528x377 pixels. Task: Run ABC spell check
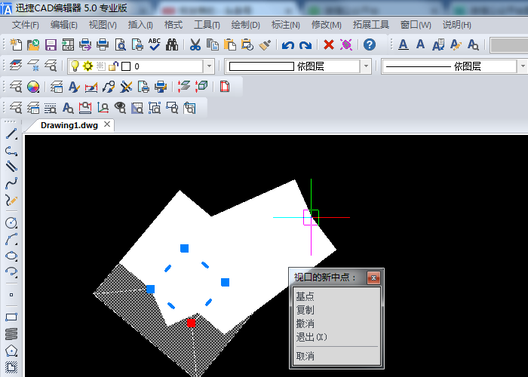coord(155,44)
